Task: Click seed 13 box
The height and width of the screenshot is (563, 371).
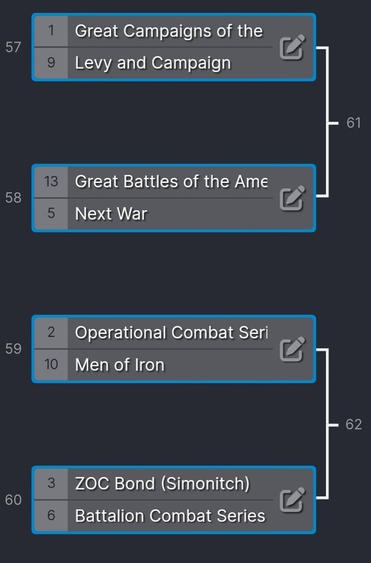Action: click(x=51, y=182)
